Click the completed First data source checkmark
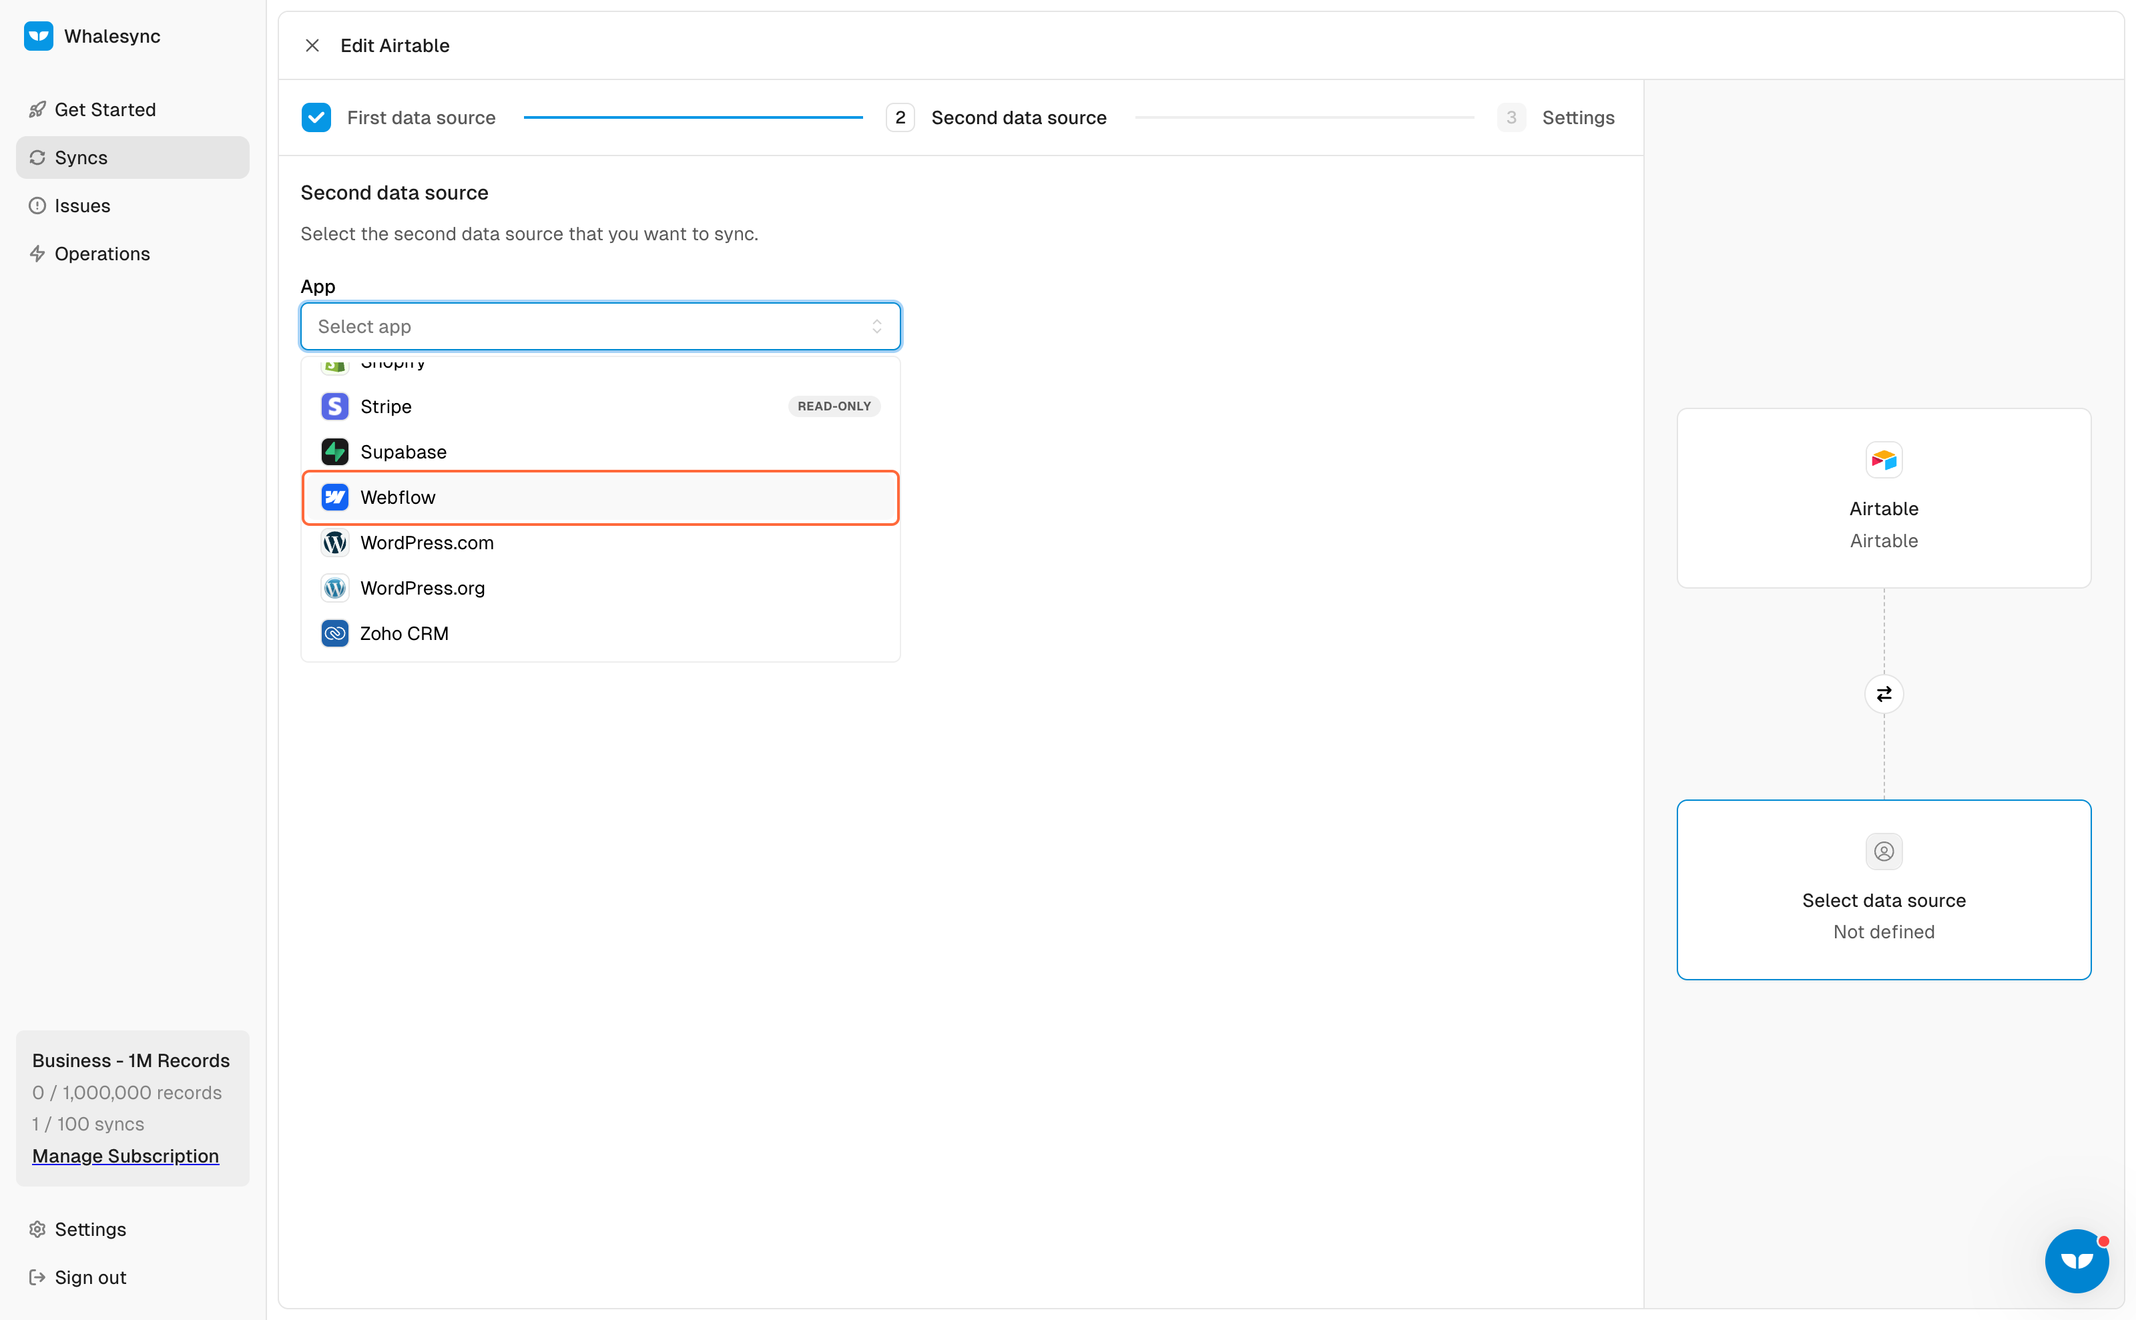Viewport: 2136px width, 1320px height. [x=316, y=117]
